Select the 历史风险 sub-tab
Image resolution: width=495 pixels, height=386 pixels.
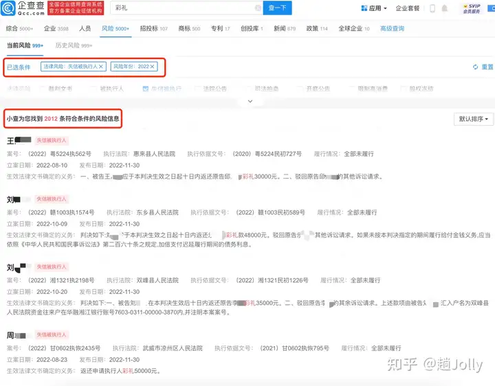(74, 45)
